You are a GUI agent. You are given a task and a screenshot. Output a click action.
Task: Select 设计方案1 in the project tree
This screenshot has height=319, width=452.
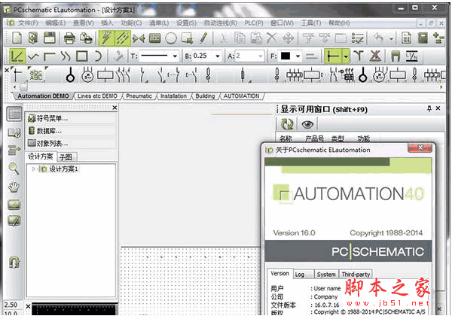64,169
